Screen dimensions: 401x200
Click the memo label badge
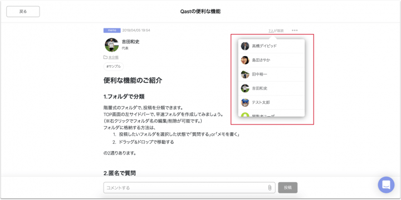[x=112, y=31]
